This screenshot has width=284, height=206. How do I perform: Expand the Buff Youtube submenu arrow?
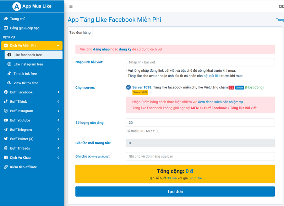click(58, 120)
